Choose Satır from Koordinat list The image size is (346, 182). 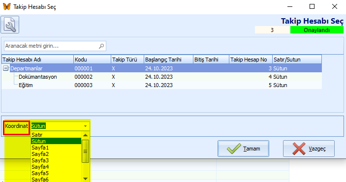pyautogui.click(x=56, y=135)
